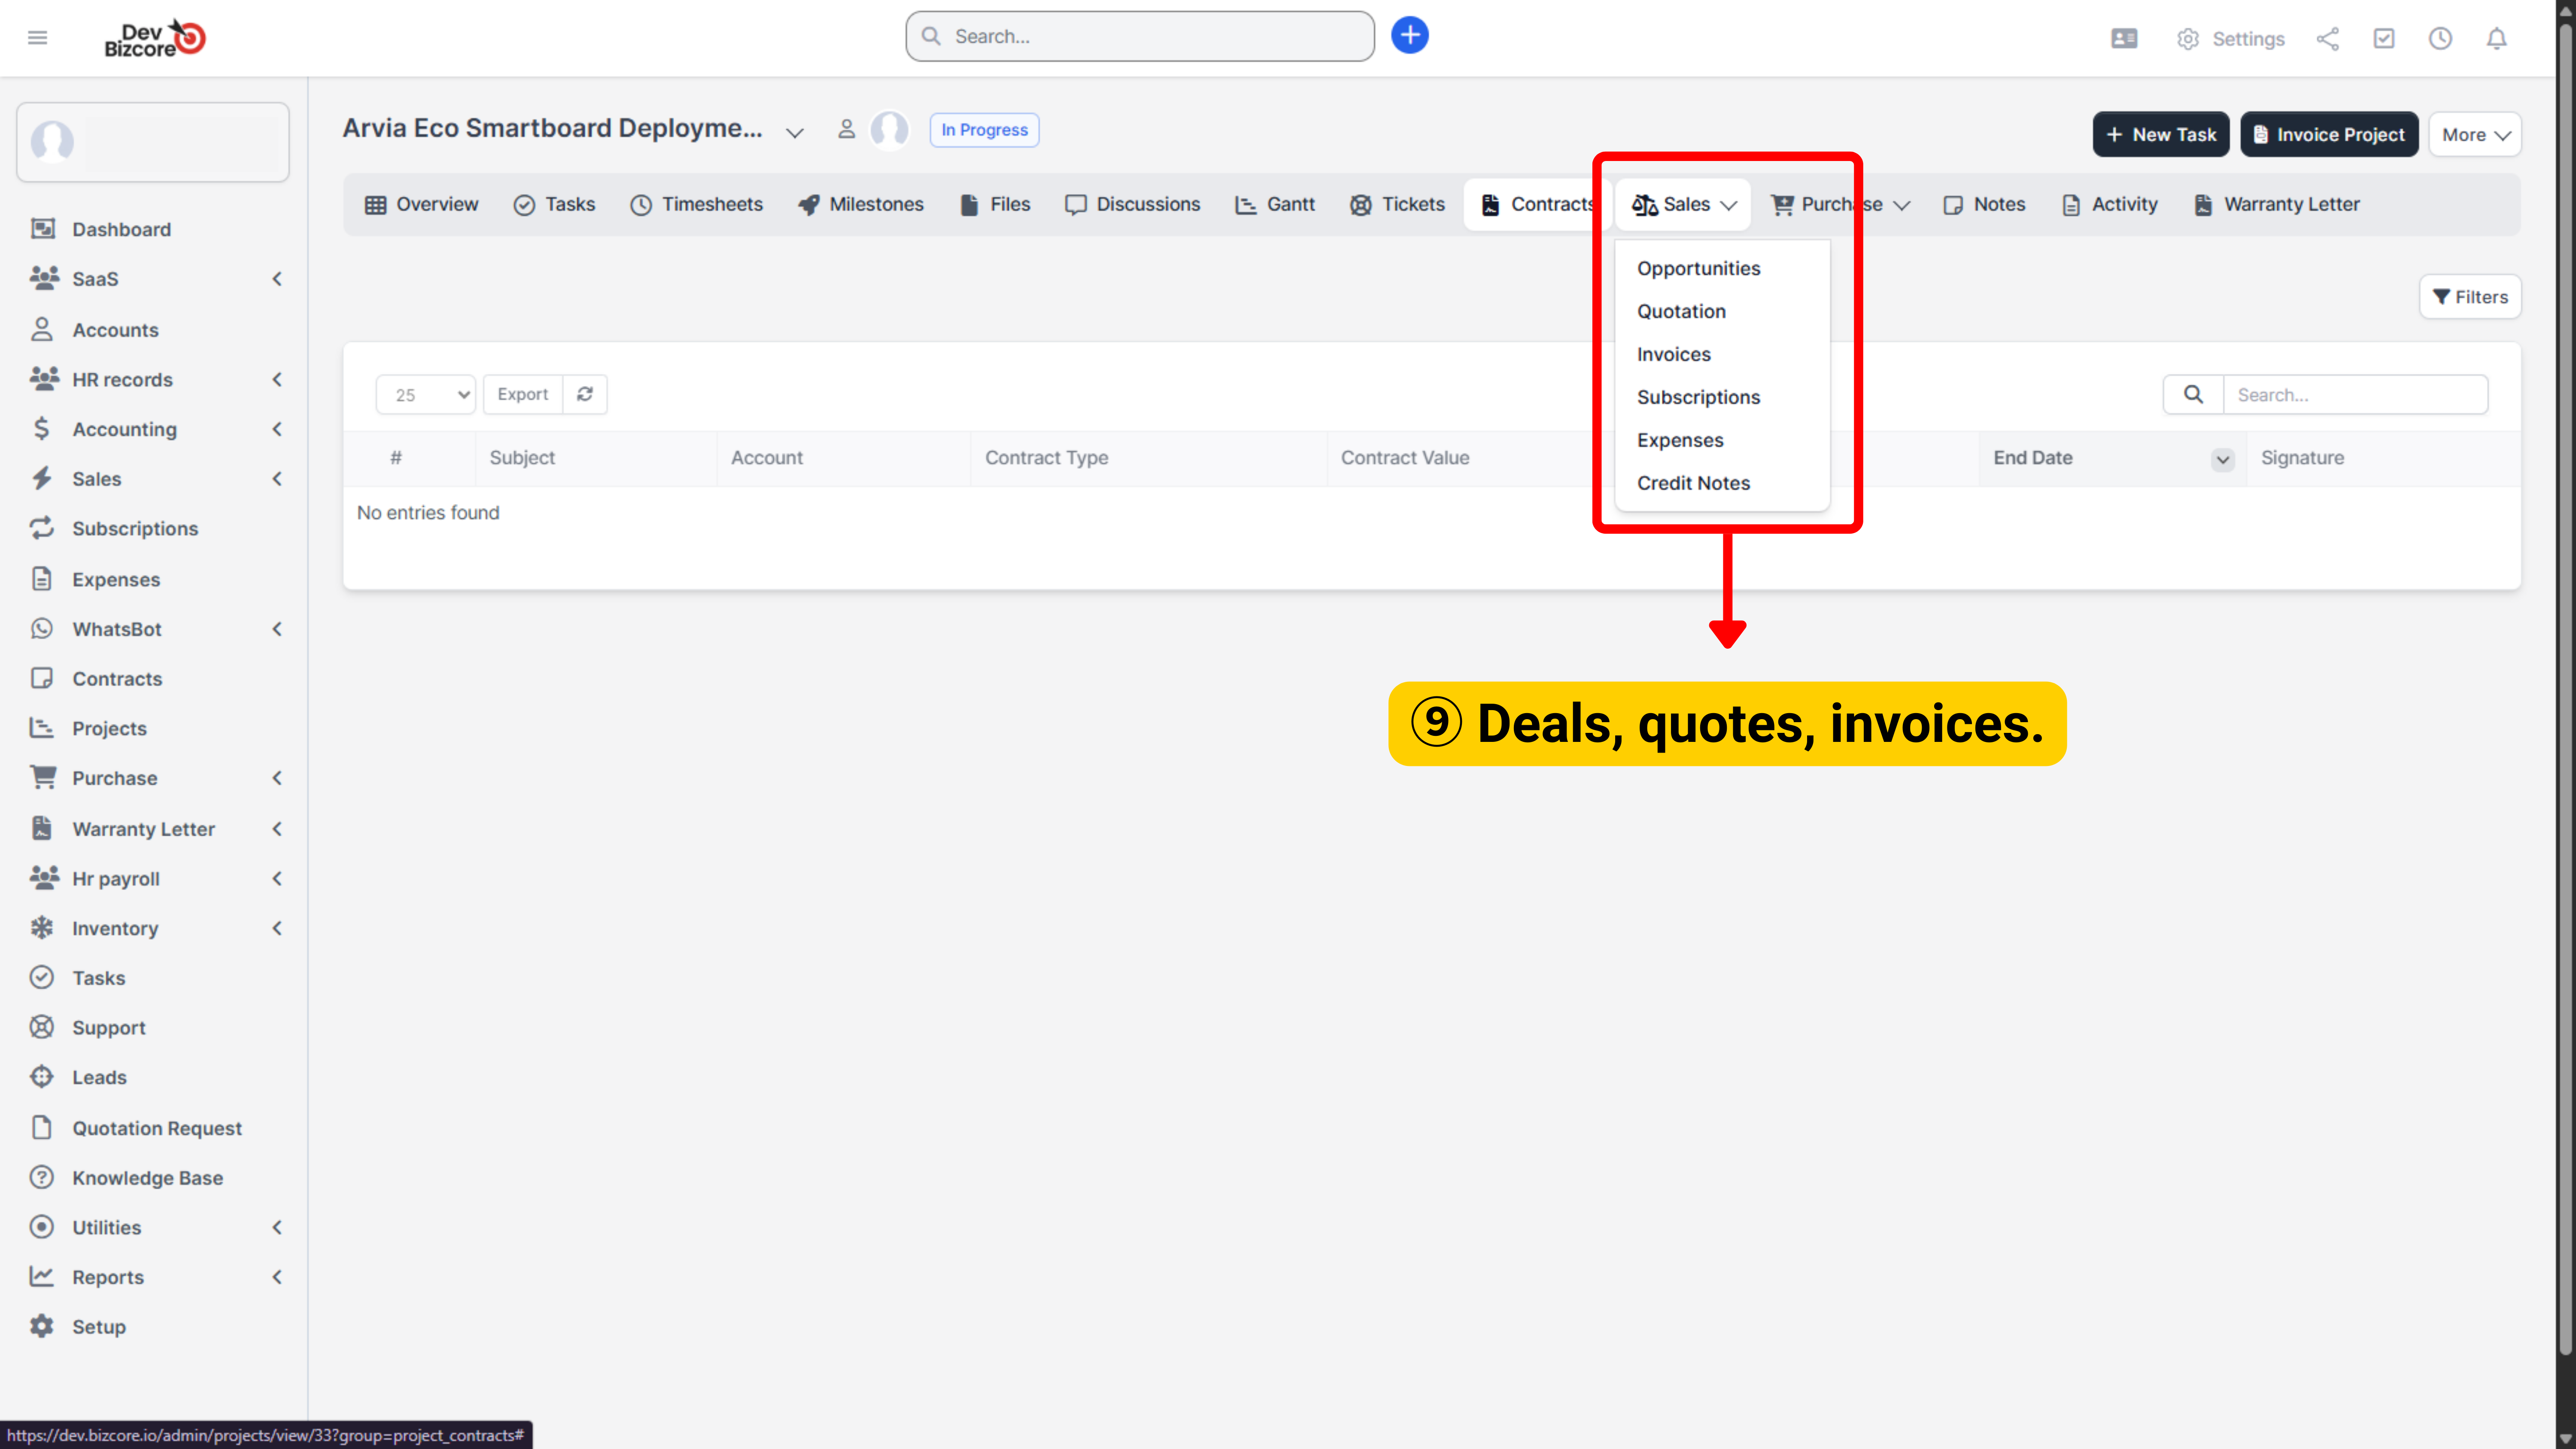Switch to the Milestones tab
This screenshot has width=2576, height=1449.
coord(861,204)
